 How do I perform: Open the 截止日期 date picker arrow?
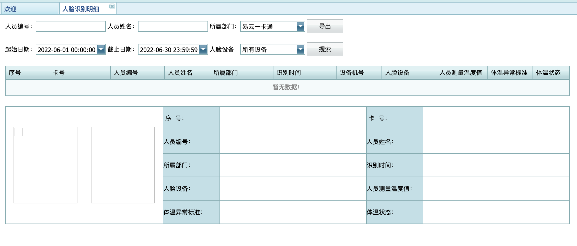[x=203, y=49]
